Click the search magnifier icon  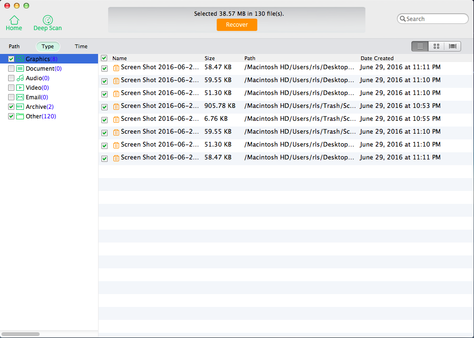click(403, 19)
